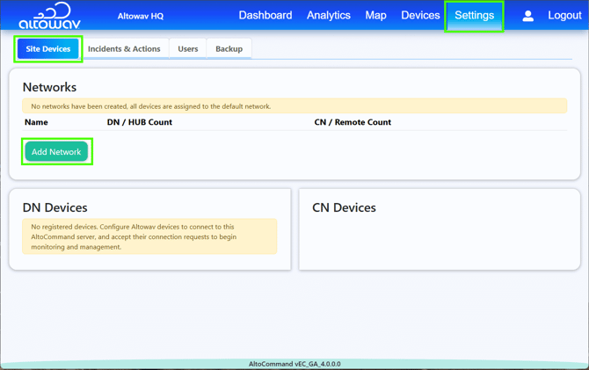Open the Backup tab
This screenshot has width=589, height=370.
(x=229, y=49)
